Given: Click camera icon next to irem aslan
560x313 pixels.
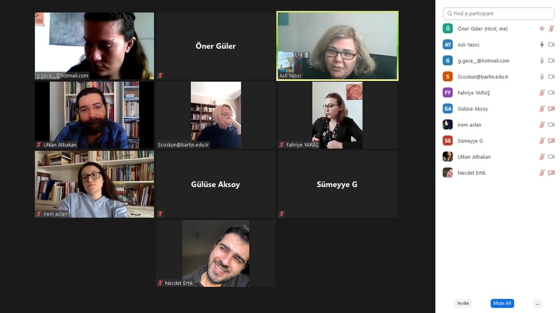Looking at the screenshot, I should [551, 125].
